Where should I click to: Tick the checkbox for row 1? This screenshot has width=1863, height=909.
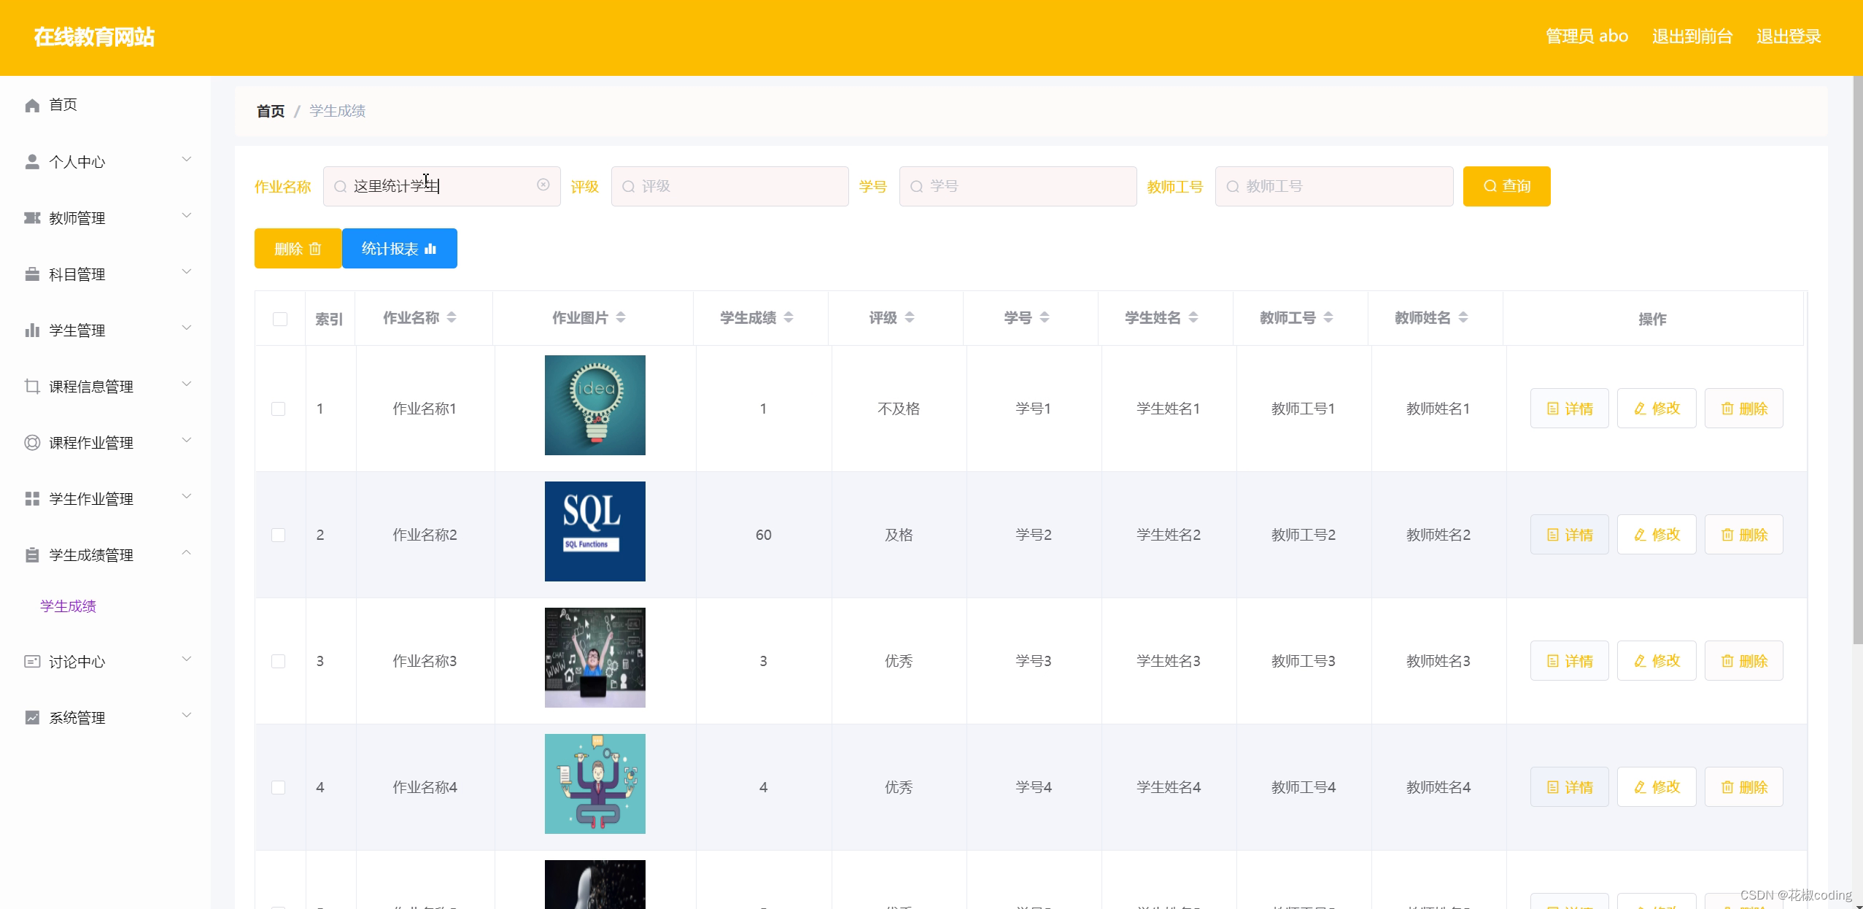click(x=279, y=409)
